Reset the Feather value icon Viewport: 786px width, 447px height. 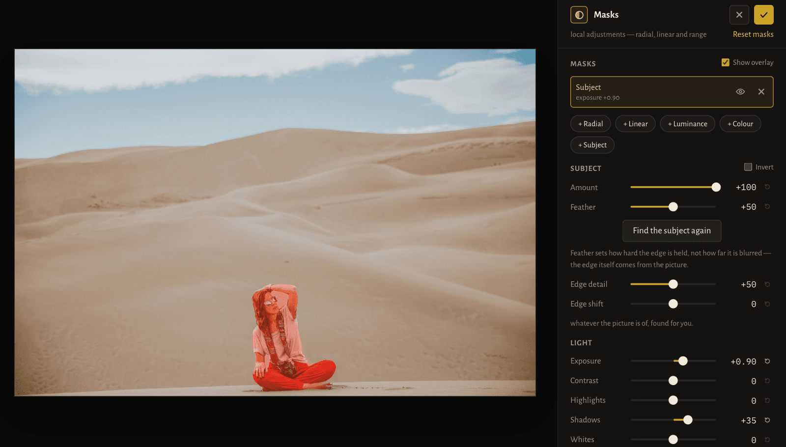pyautogui.click(x=767, y=207)
